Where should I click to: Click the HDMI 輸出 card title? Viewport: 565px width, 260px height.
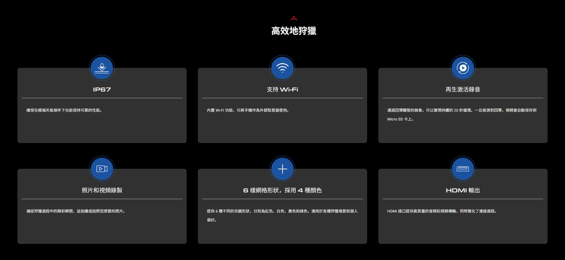pos(463,190)
